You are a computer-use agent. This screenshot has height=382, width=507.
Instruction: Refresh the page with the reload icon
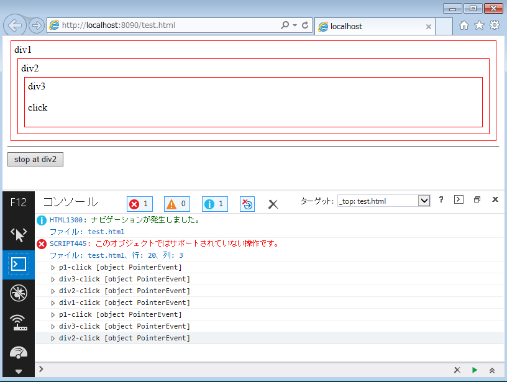pyautogui.click(x=305, y=25)
